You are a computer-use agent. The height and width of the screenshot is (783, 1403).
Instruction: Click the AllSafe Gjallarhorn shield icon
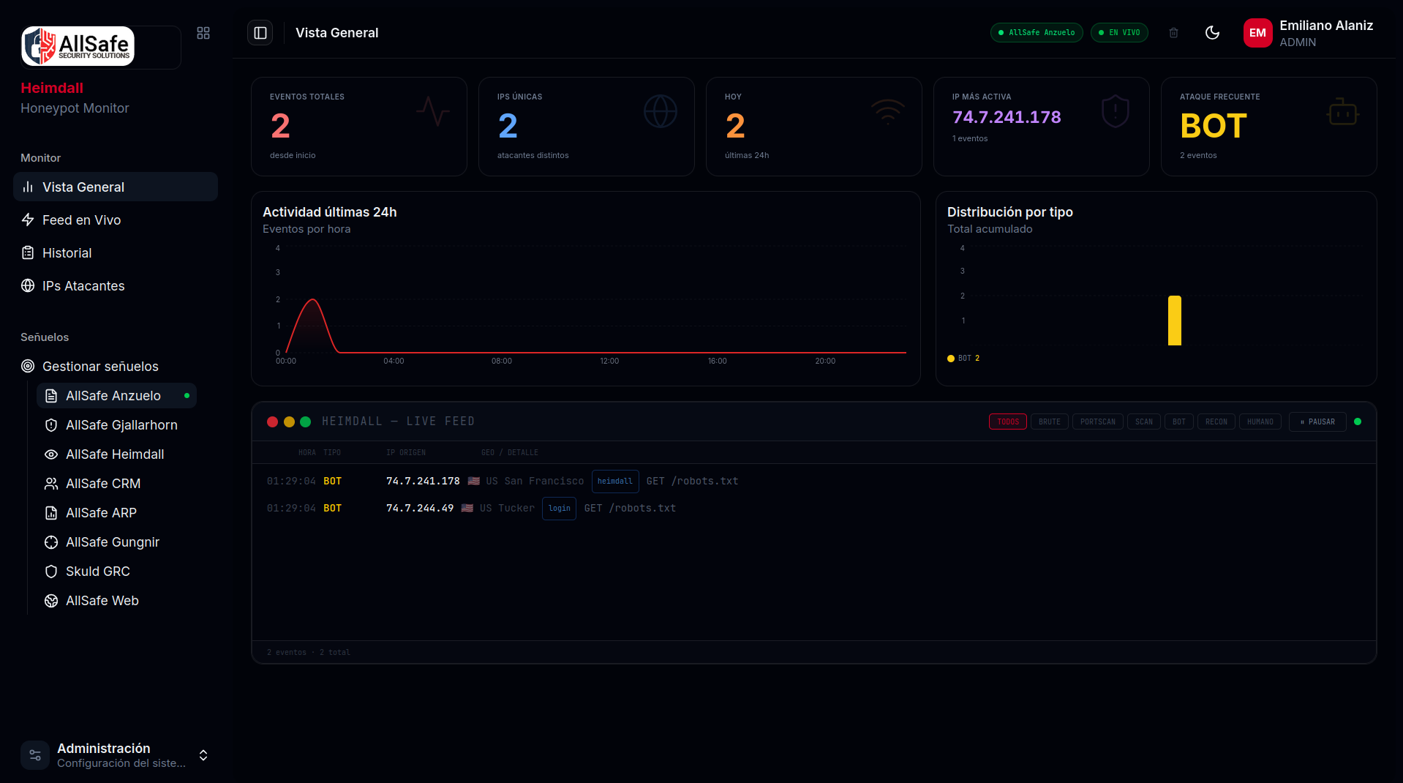(x=51, y=425)
